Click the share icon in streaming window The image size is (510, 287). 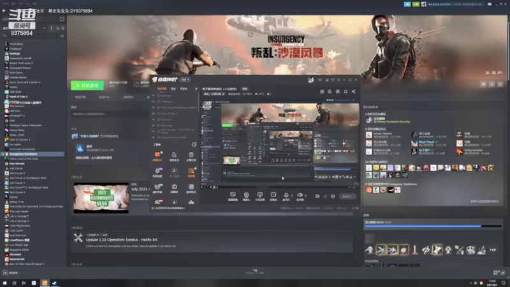354,92
